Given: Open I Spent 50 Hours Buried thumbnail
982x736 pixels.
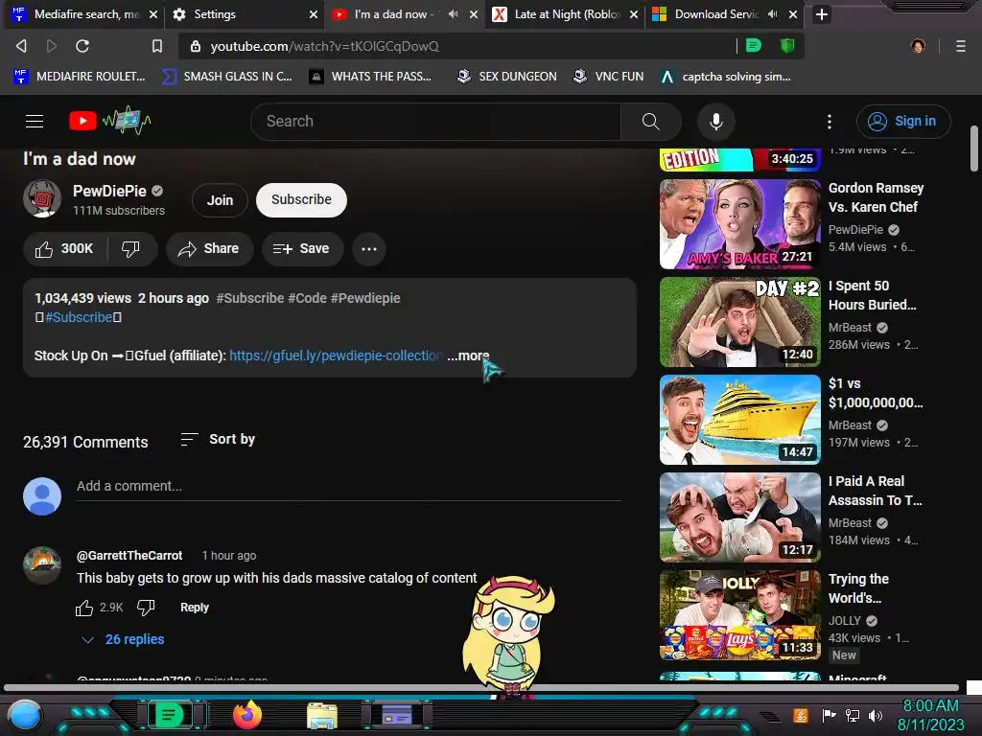Looking at the screenshot, I should [x=739, y=322].
